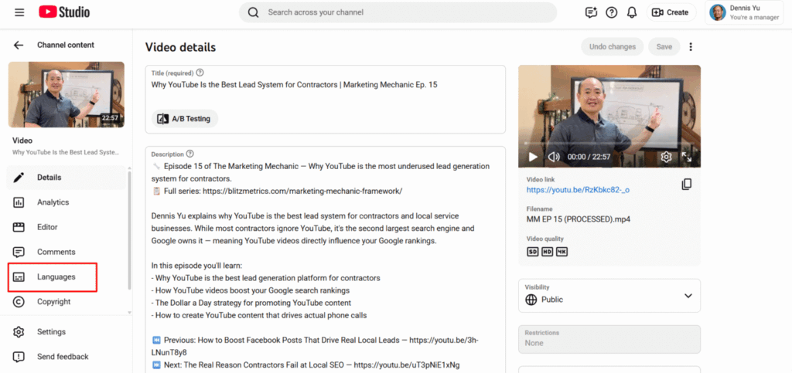Screen dimensions: 792x373
Task: Click the Search across your channel field
Action: click(x=398, y=12)
